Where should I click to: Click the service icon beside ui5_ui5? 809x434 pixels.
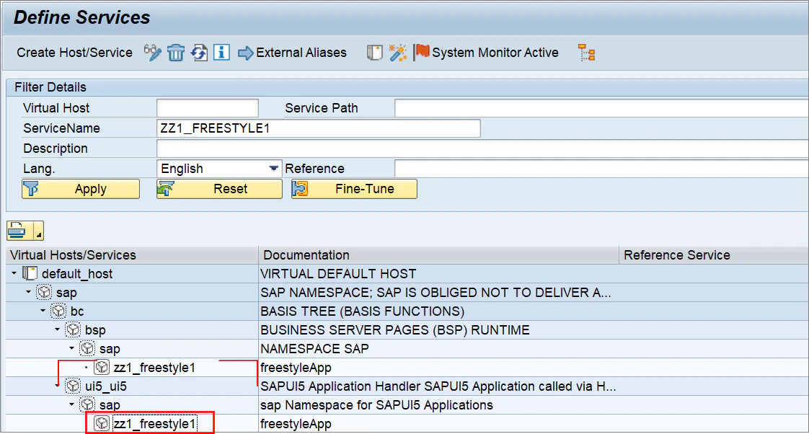point(74,386)
